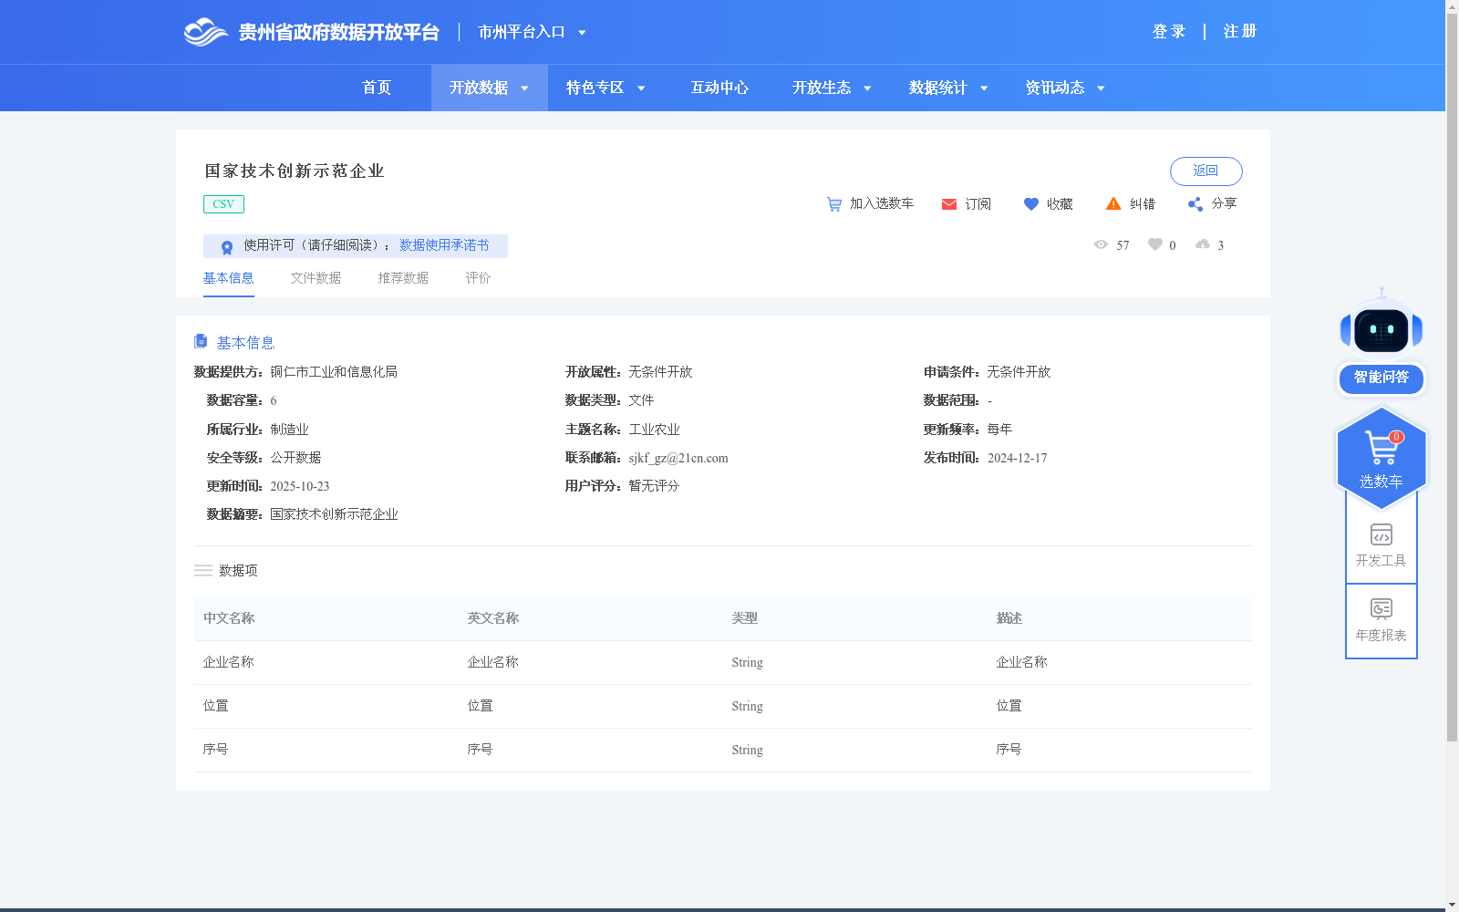1459x912 pixels.
Task: Click the 返回 button
Action: 1205,171
